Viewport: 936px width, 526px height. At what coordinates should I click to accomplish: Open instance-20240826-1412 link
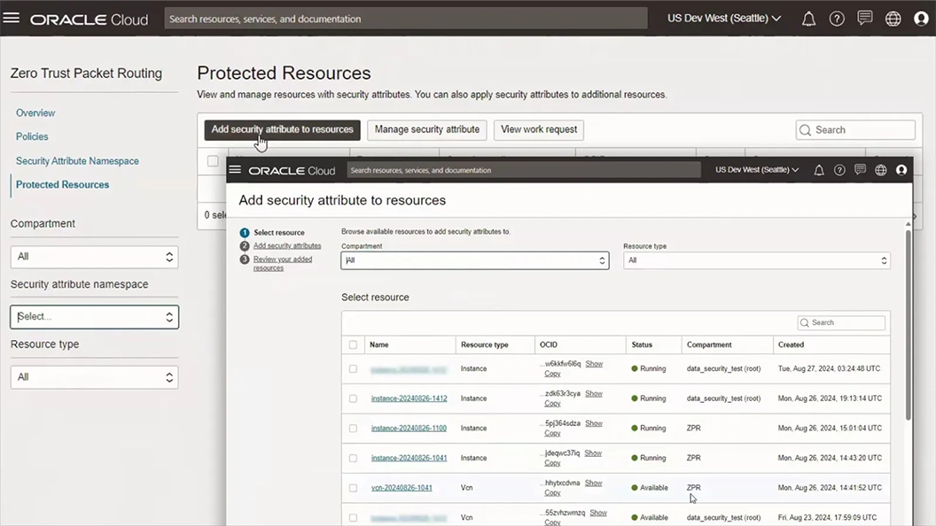point(409,398)
